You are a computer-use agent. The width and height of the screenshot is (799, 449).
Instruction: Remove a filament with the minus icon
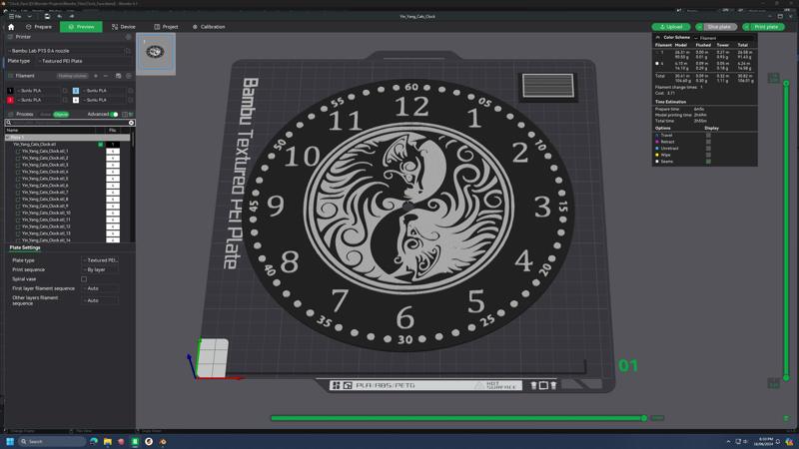106,76
